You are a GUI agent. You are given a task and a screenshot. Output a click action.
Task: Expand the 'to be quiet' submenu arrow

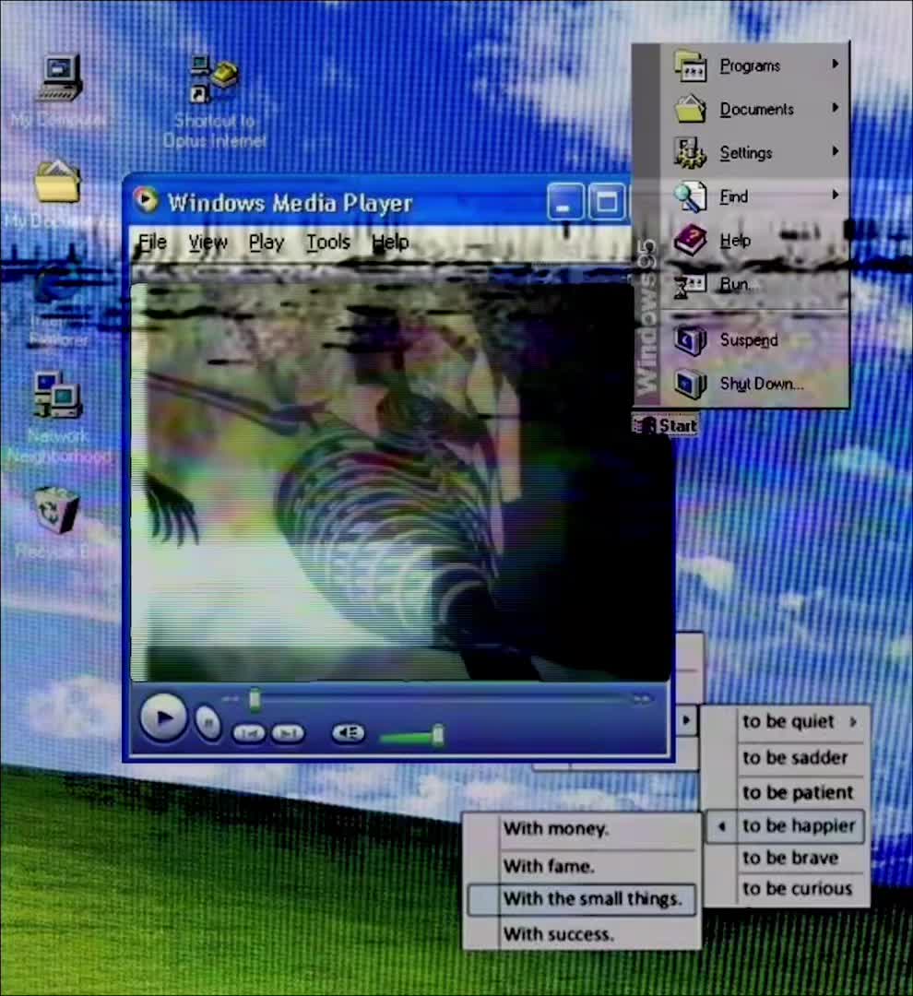coord(853,721)
